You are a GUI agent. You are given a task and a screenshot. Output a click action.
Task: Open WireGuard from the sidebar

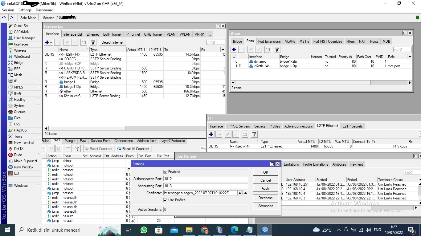tap(22, 57)
